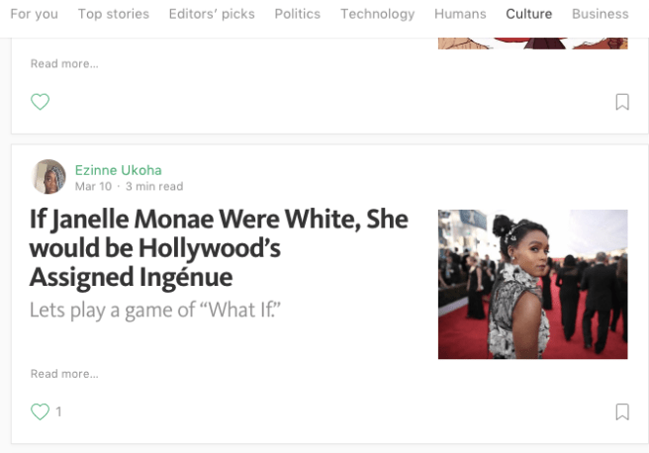This screenshot has width=649, height=453.
Task: Click the Mar 10 date text
Action: pyautogui.click(x=93, y=186)
